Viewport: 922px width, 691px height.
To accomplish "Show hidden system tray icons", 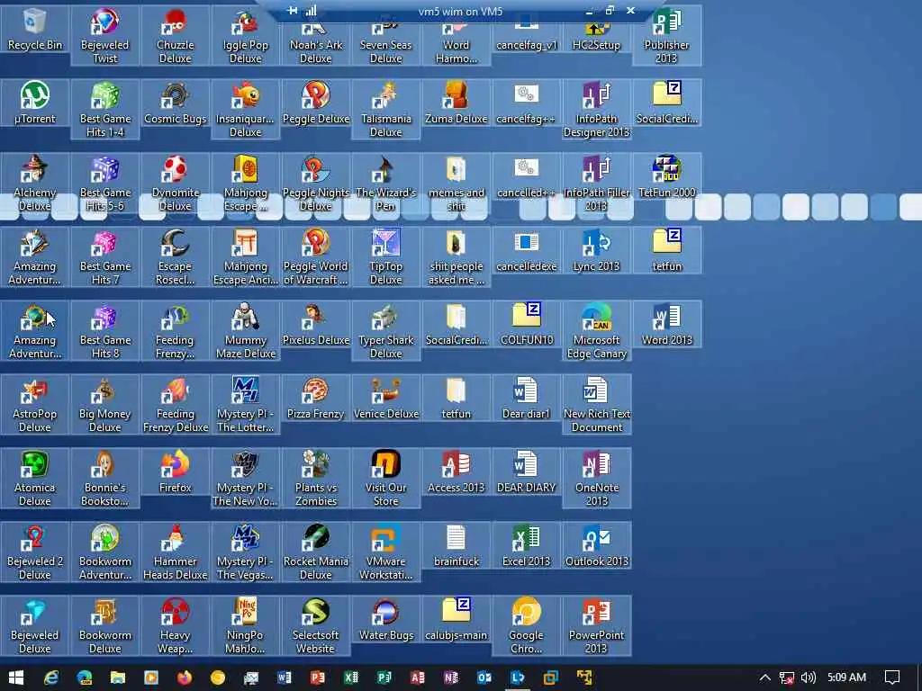I will pos(764,678).
